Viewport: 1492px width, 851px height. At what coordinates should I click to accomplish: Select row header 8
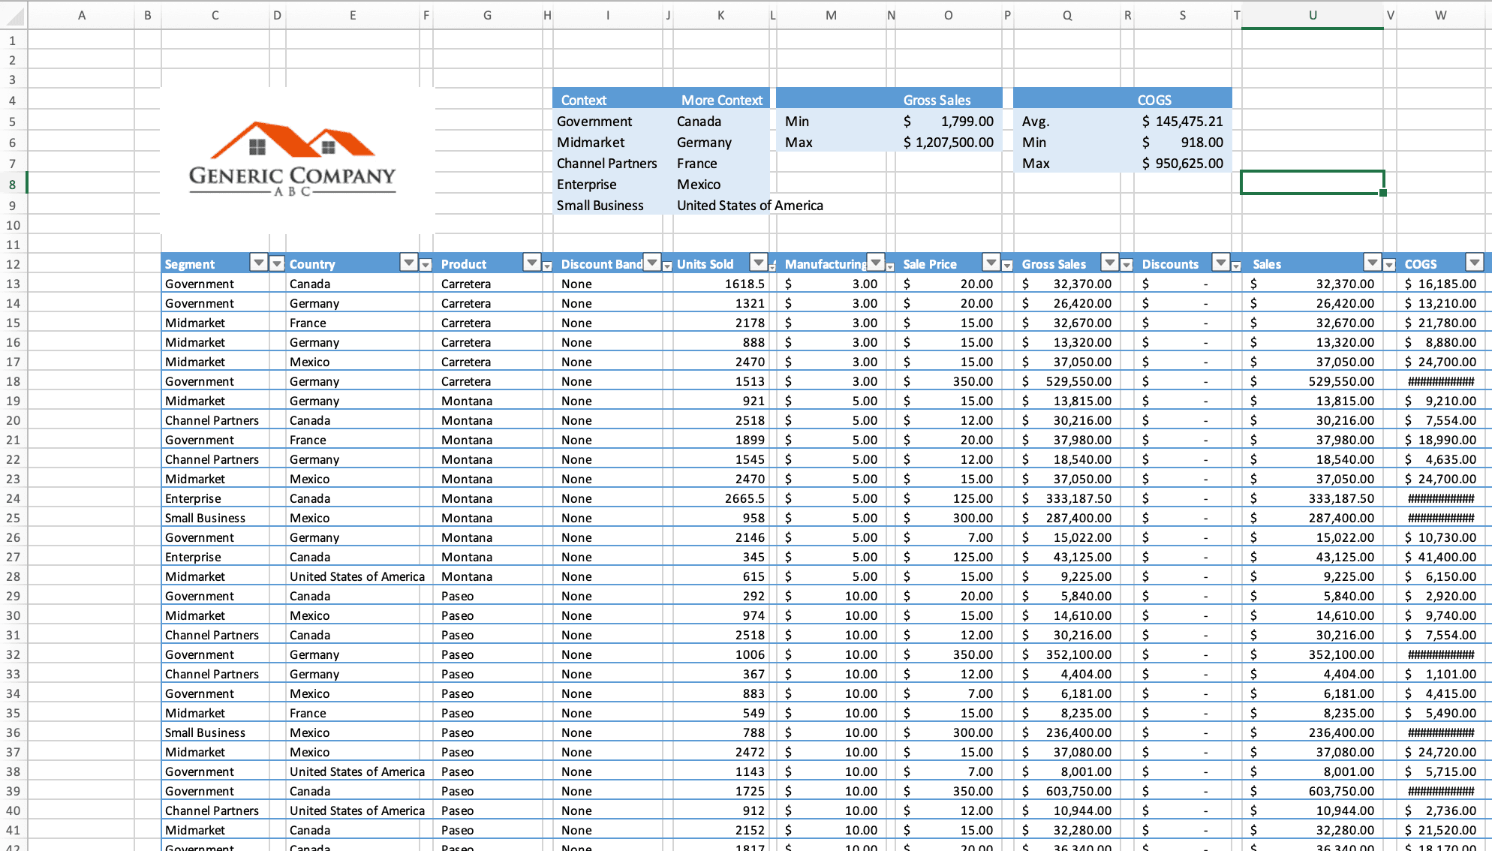13,184
